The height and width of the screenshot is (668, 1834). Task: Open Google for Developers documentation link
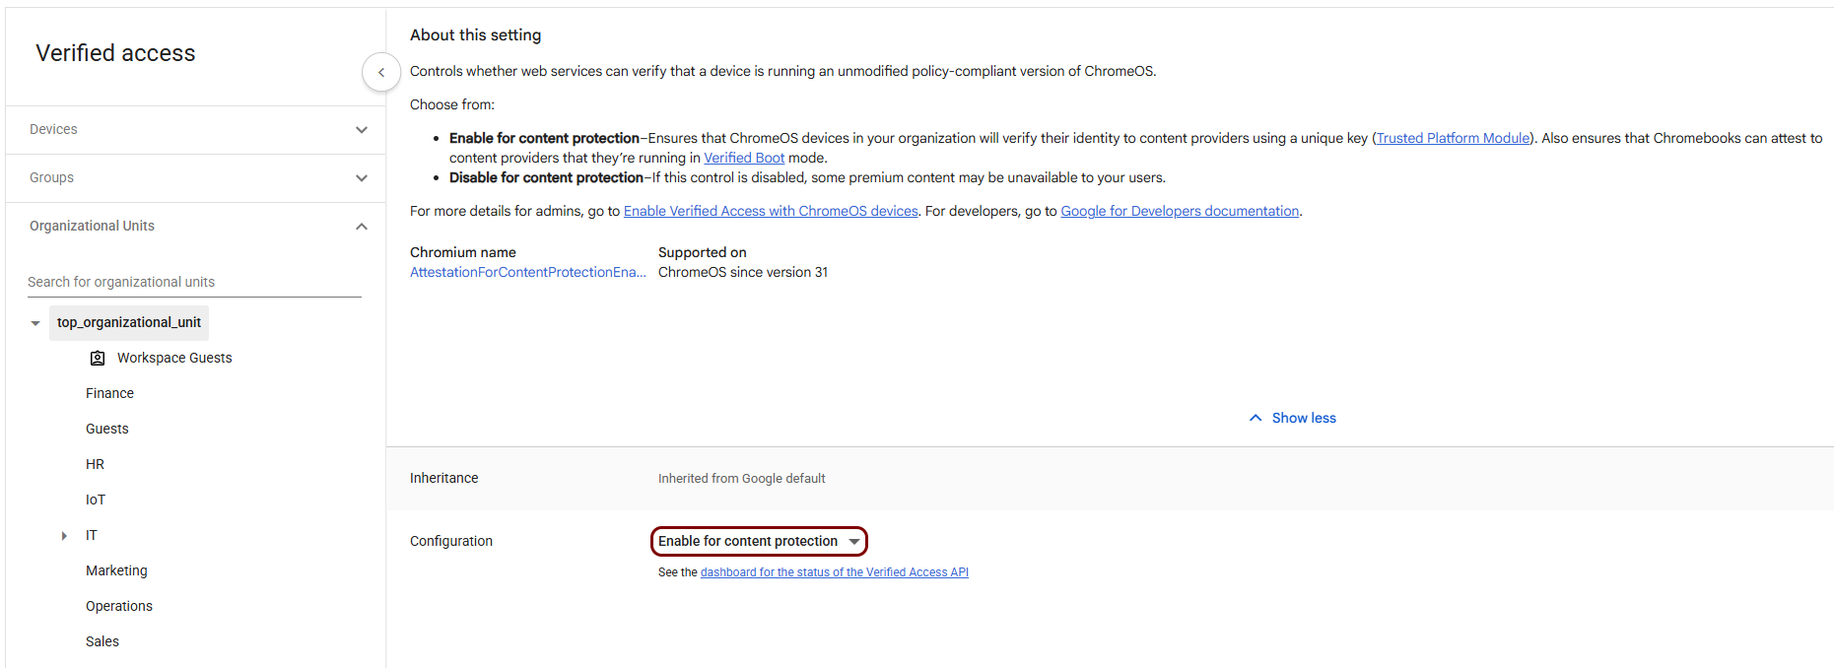pyautogui.click(x=1180, y=211)
